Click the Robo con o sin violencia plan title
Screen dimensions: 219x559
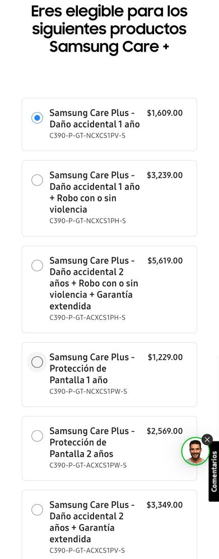(95, 193)
